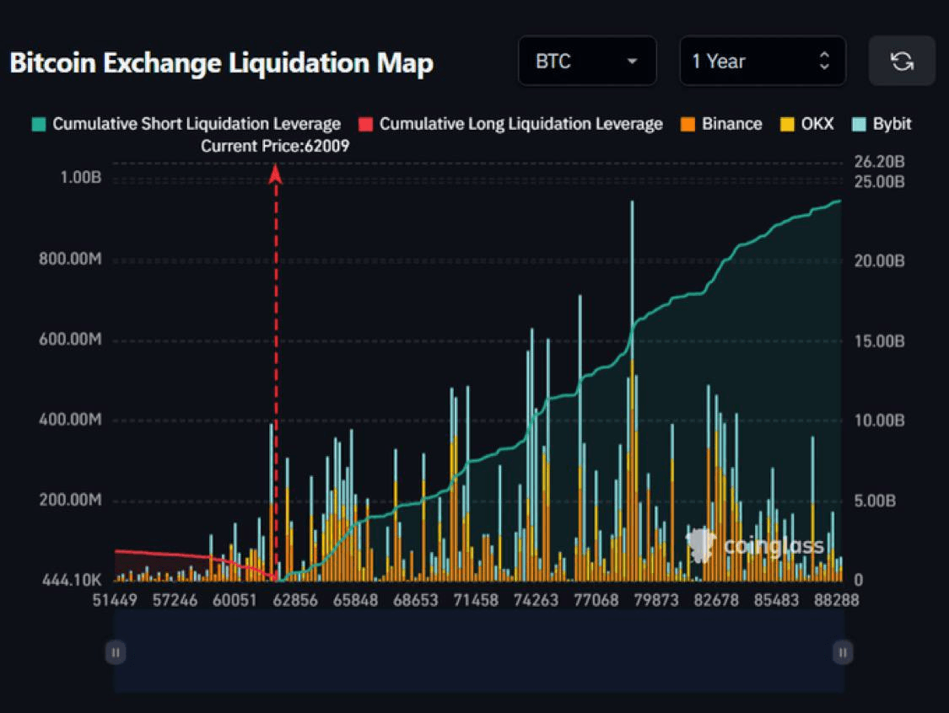Click the left range slider handle

[116, 652]
